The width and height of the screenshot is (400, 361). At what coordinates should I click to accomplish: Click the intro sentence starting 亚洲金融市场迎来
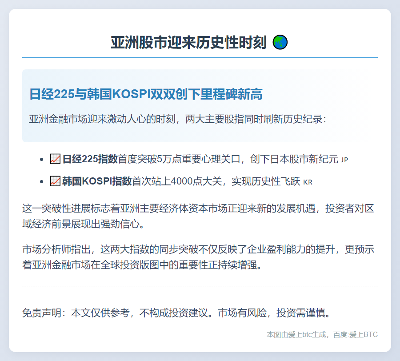coord(178,120)
